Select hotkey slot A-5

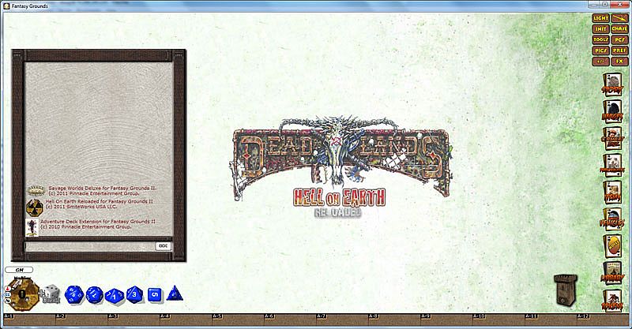click(238, 320)
